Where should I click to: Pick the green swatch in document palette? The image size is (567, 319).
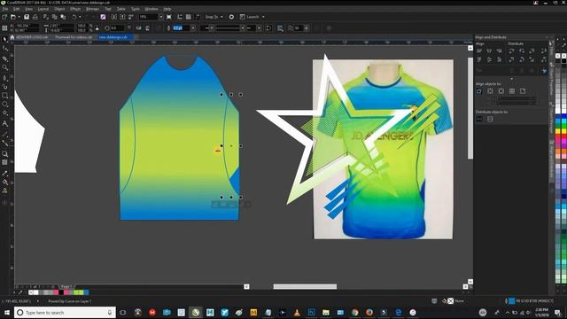pos(76,292)
